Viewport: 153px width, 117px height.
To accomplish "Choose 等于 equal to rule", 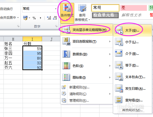I will coord(133,65).
